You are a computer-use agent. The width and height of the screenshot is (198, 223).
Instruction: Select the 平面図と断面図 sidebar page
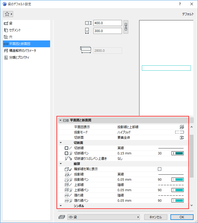pos(26,44)
